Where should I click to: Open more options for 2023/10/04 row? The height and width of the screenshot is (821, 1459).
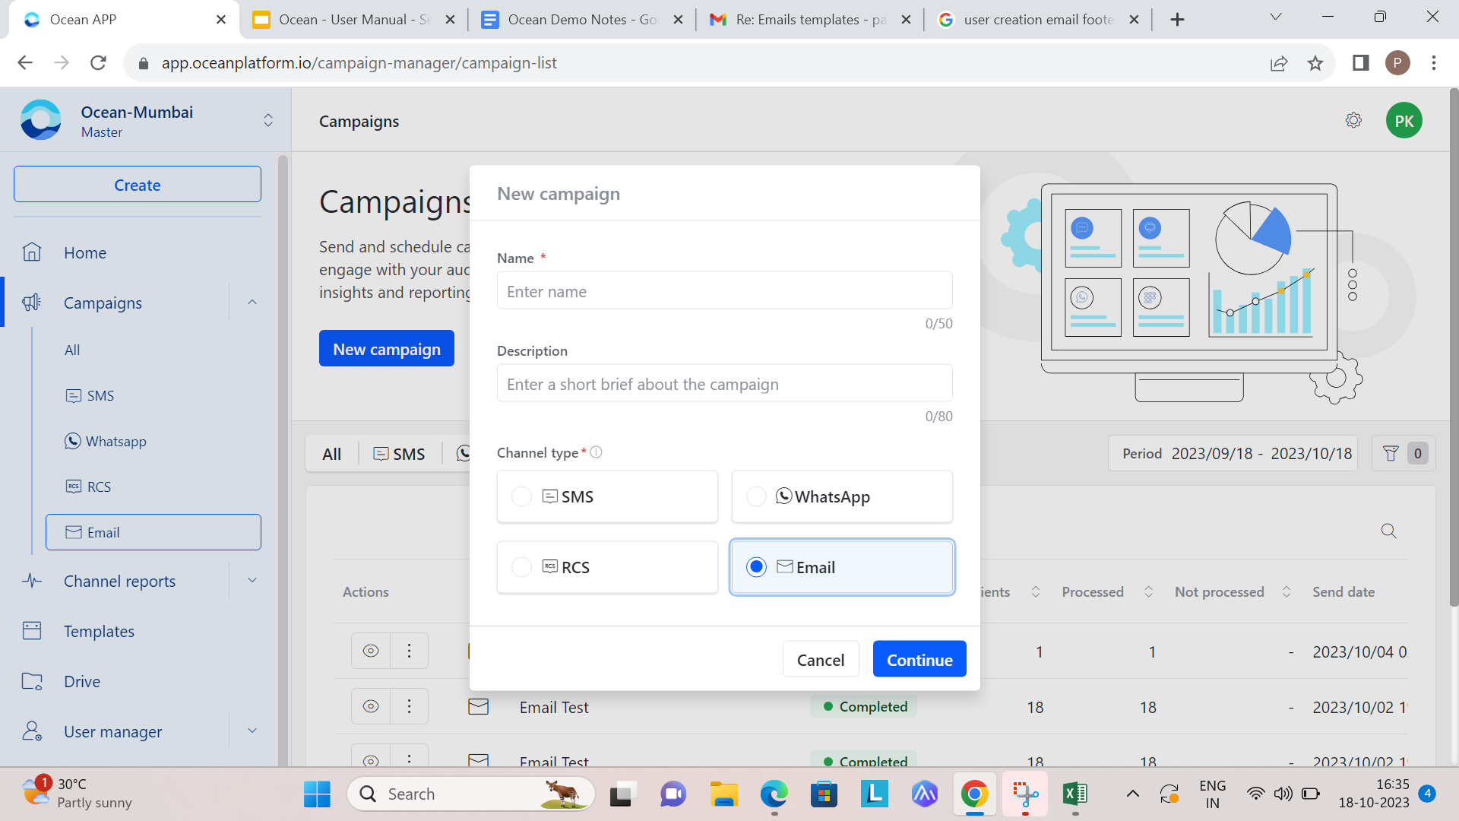pos(409,651)
